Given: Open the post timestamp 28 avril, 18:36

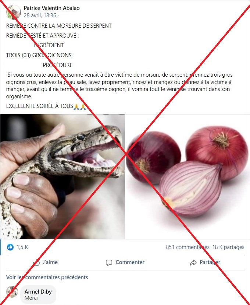Looking at the screenshot, I should click(40, 15).
